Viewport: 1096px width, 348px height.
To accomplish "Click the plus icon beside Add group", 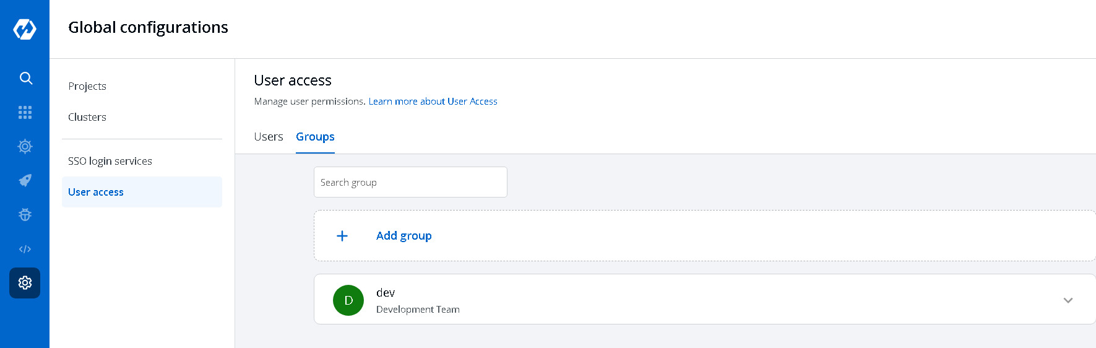I will [342, 236].
